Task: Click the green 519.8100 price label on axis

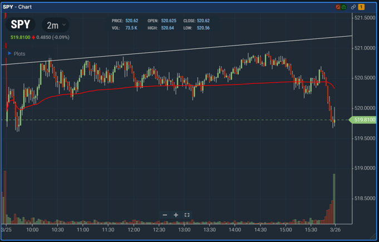Action: pyautogui.click(x=364, y=120)
